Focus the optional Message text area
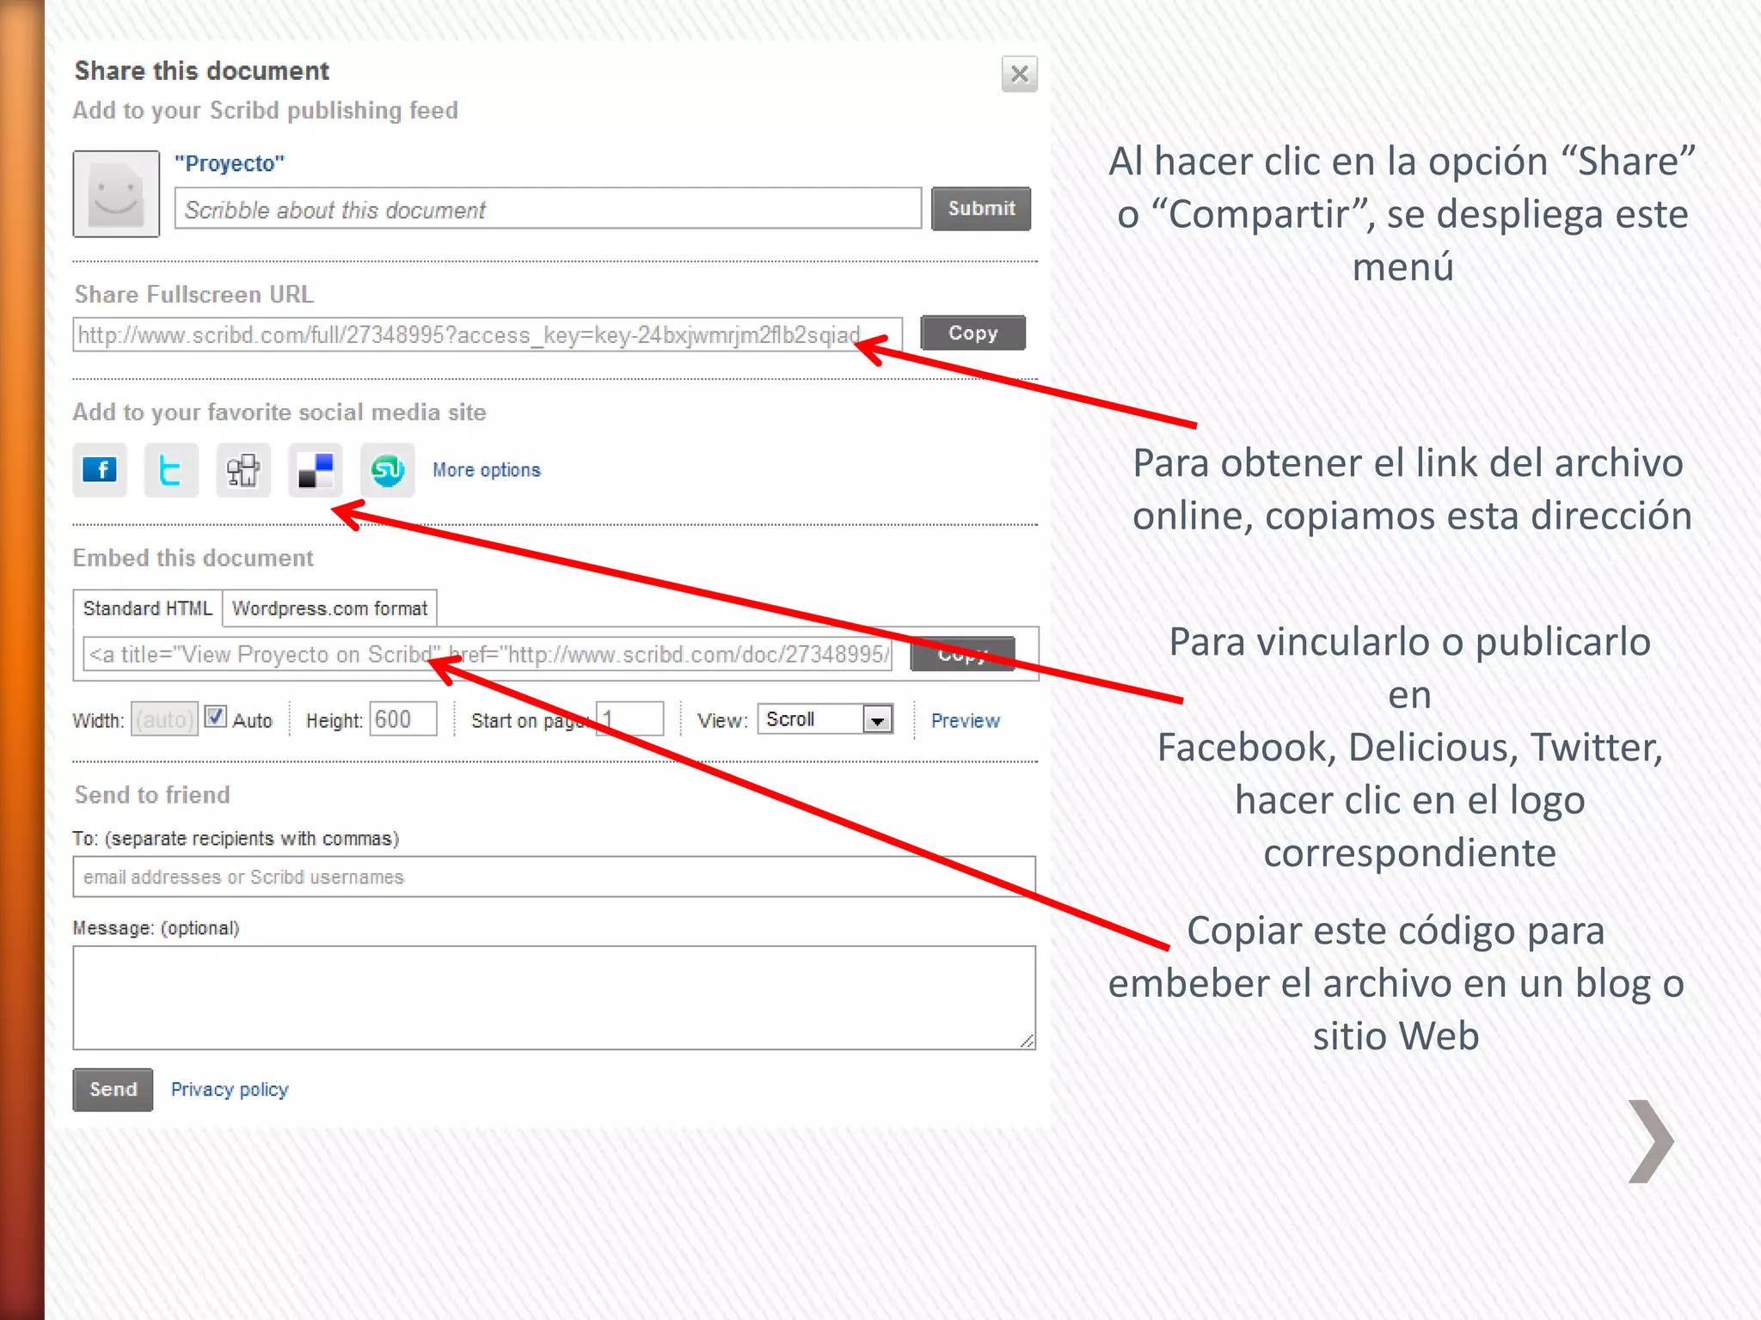The width and height of the screenshot is (1761, 1320). point(555,998)
